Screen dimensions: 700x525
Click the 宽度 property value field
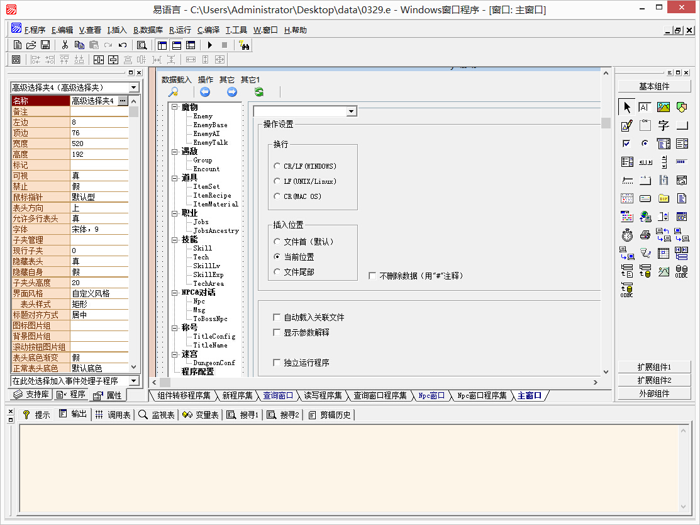pyautogui.click(x=99, y=144)
